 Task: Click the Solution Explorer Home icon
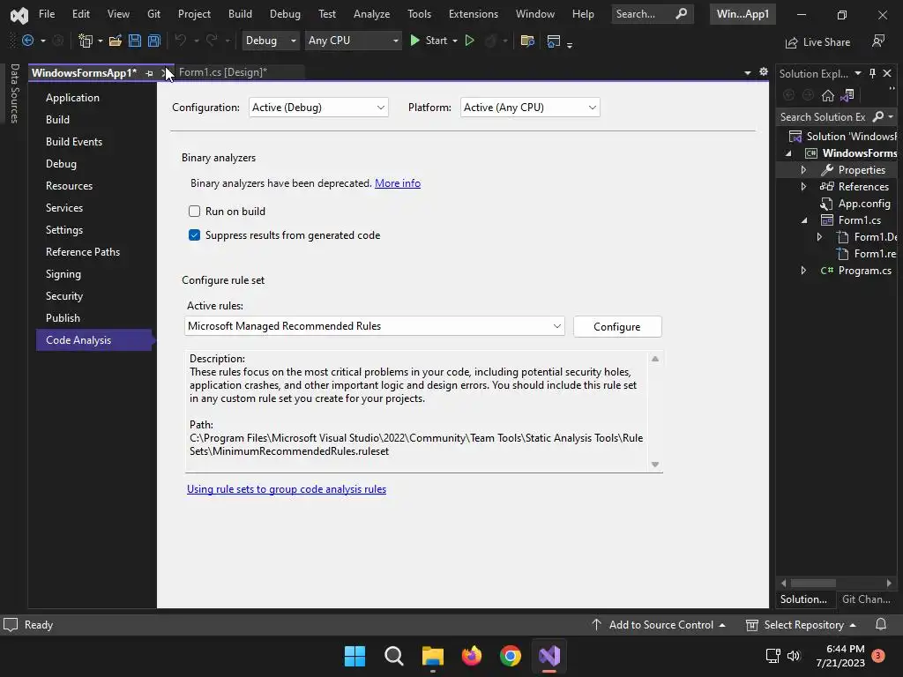[x=827, y=95]
